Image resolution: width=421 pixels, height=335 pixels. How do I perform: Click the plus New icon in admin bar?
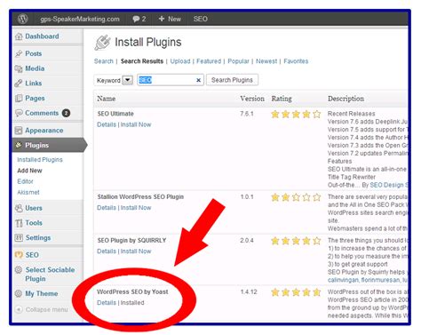click(162, 19)
